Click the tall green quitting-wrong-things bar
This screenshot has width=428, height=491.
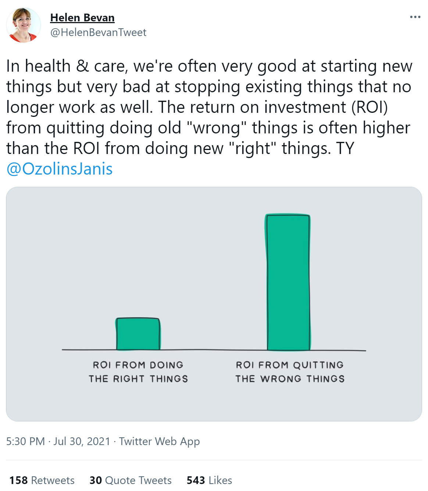point(288,282)
